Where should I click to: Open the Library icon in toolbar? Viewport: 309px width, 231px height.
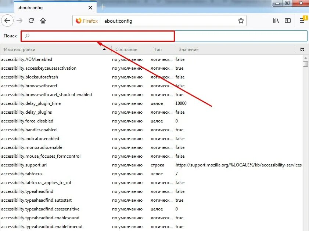[x=276, y=21]
